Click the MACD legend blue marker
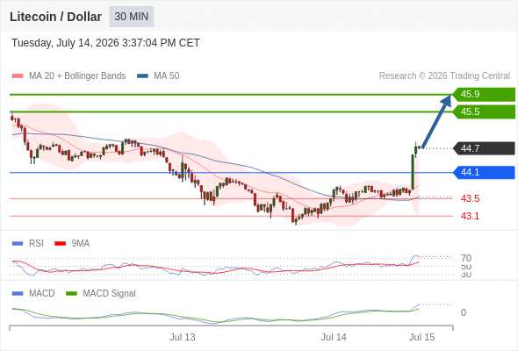 pyautogui.click(x=18, y=294)
